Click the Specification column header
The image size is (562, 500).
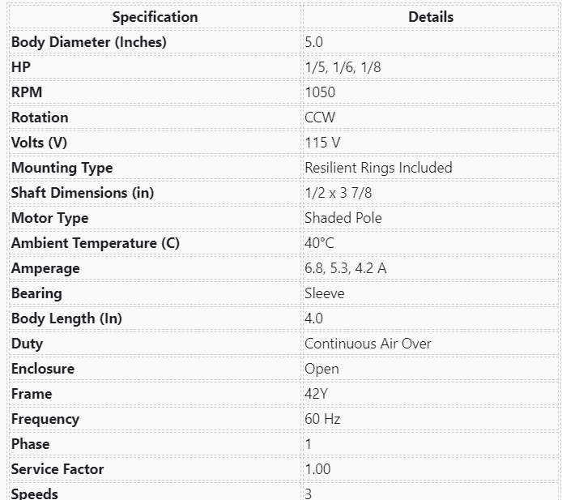coord(155,17)
